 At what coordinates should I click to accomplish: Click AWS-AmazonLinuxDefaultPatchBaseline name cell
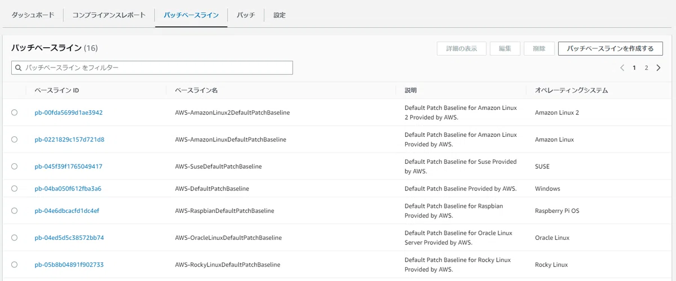pyautogui.click(x=231, y=140)
